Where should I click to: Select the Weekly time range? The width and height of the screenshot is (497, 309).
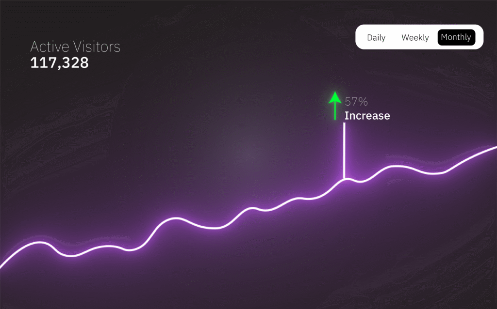pyautogui.click(x=415, y=38)
